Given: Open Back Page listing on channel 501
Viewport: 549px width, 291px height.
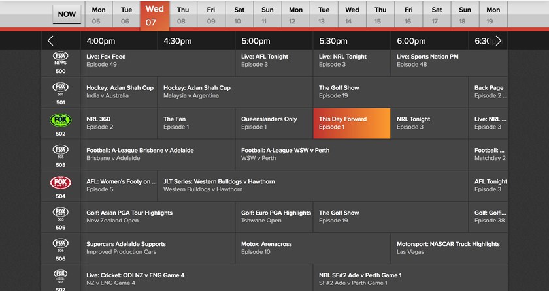Looking at the screenshot, I should click(x=488, y=92).
